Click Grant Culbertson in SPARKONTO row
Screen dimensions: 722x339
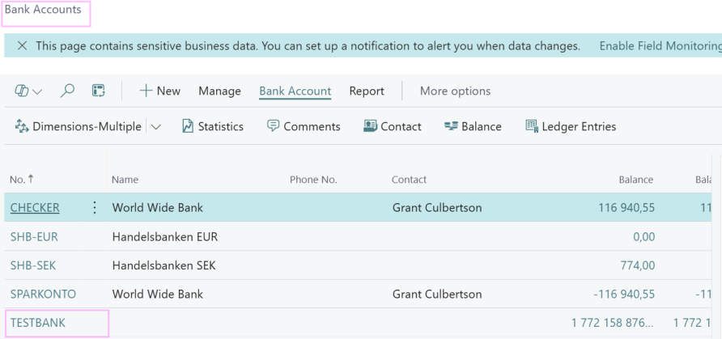coord(437,294)
